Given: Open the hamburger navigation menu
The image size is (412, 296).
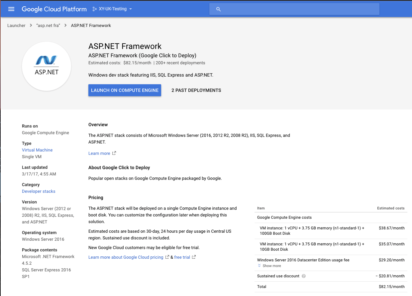Looking at the screenshot, I should [x=11, y=9].
